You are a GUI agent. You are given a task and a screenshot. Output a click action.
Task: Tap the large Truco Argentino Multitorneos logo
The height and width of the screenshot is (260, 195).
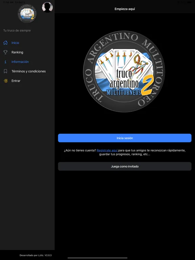pyautogui.click(x=124, y=71)
